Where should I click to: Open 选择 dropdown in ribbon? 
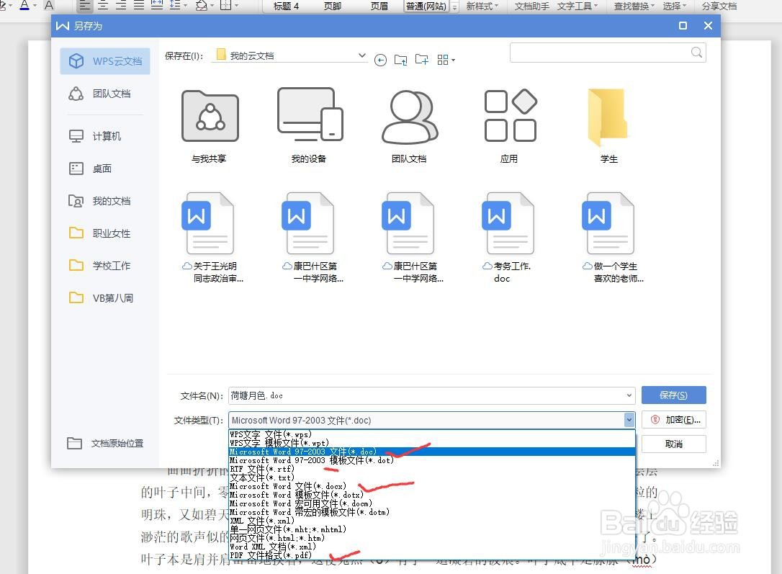[x=674, y=6]
